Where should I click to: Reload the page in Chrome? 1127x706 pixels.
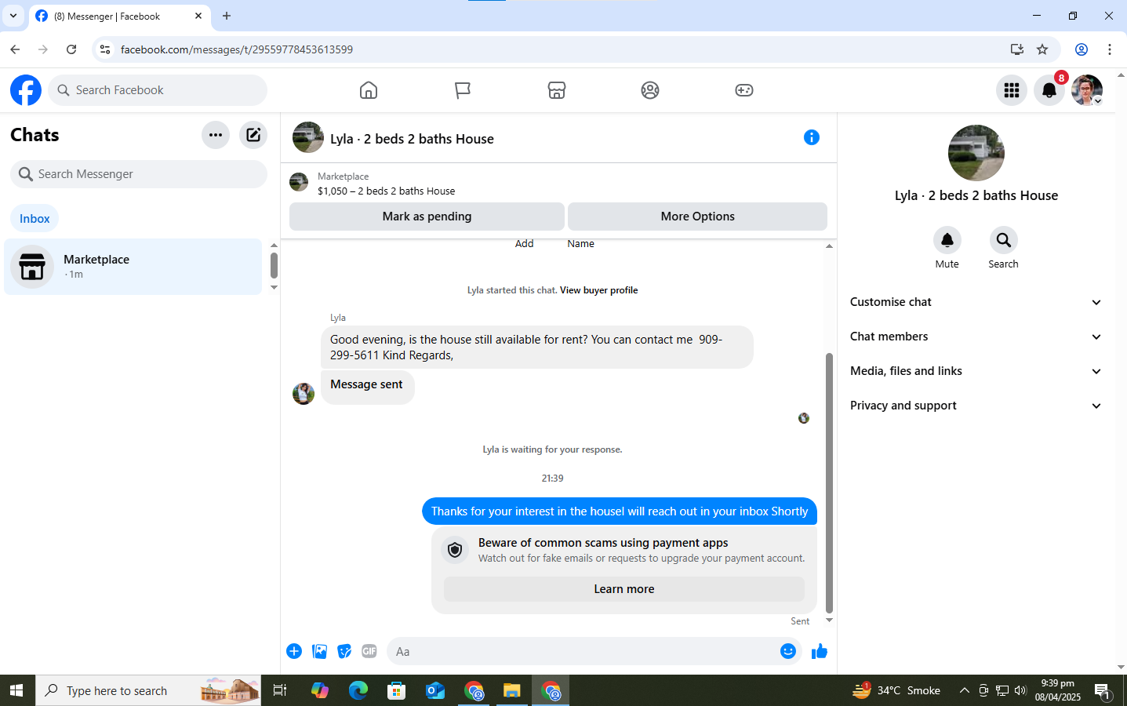click(71, 49)
